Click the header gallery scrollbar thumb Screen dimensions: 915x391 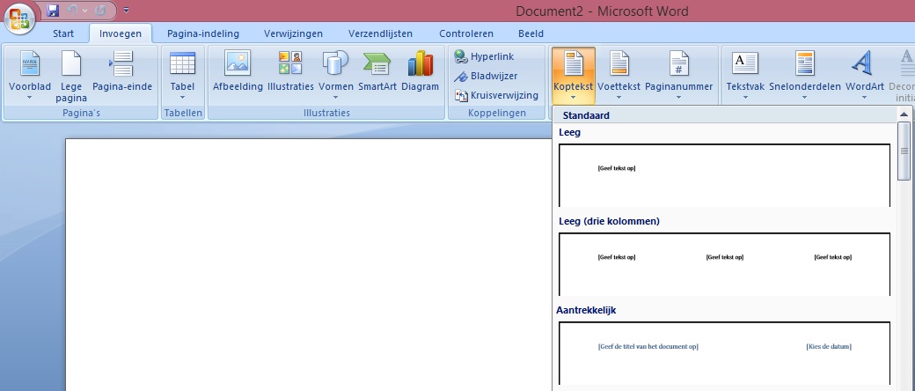pos(904,151)
